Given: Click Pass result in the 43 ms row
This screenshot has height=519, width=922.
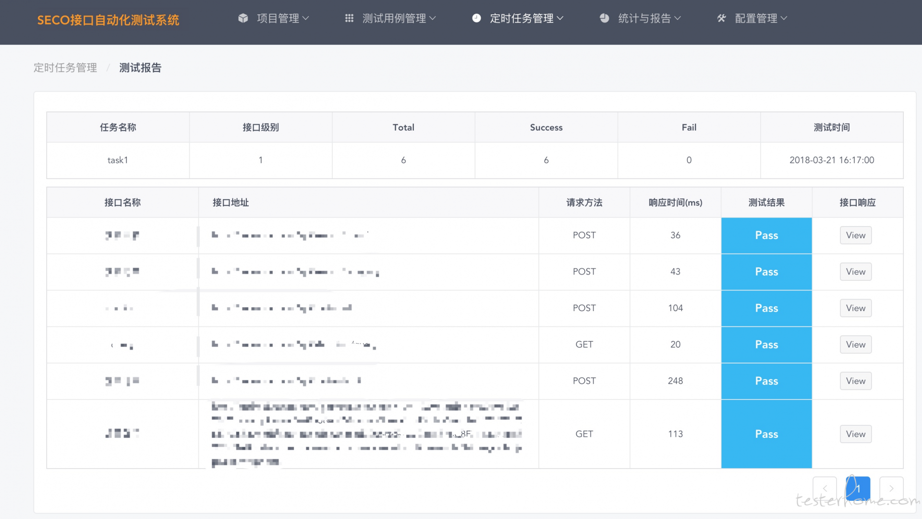Looking at the screenshot, I should pyautogui.click(x=766, y=272).
